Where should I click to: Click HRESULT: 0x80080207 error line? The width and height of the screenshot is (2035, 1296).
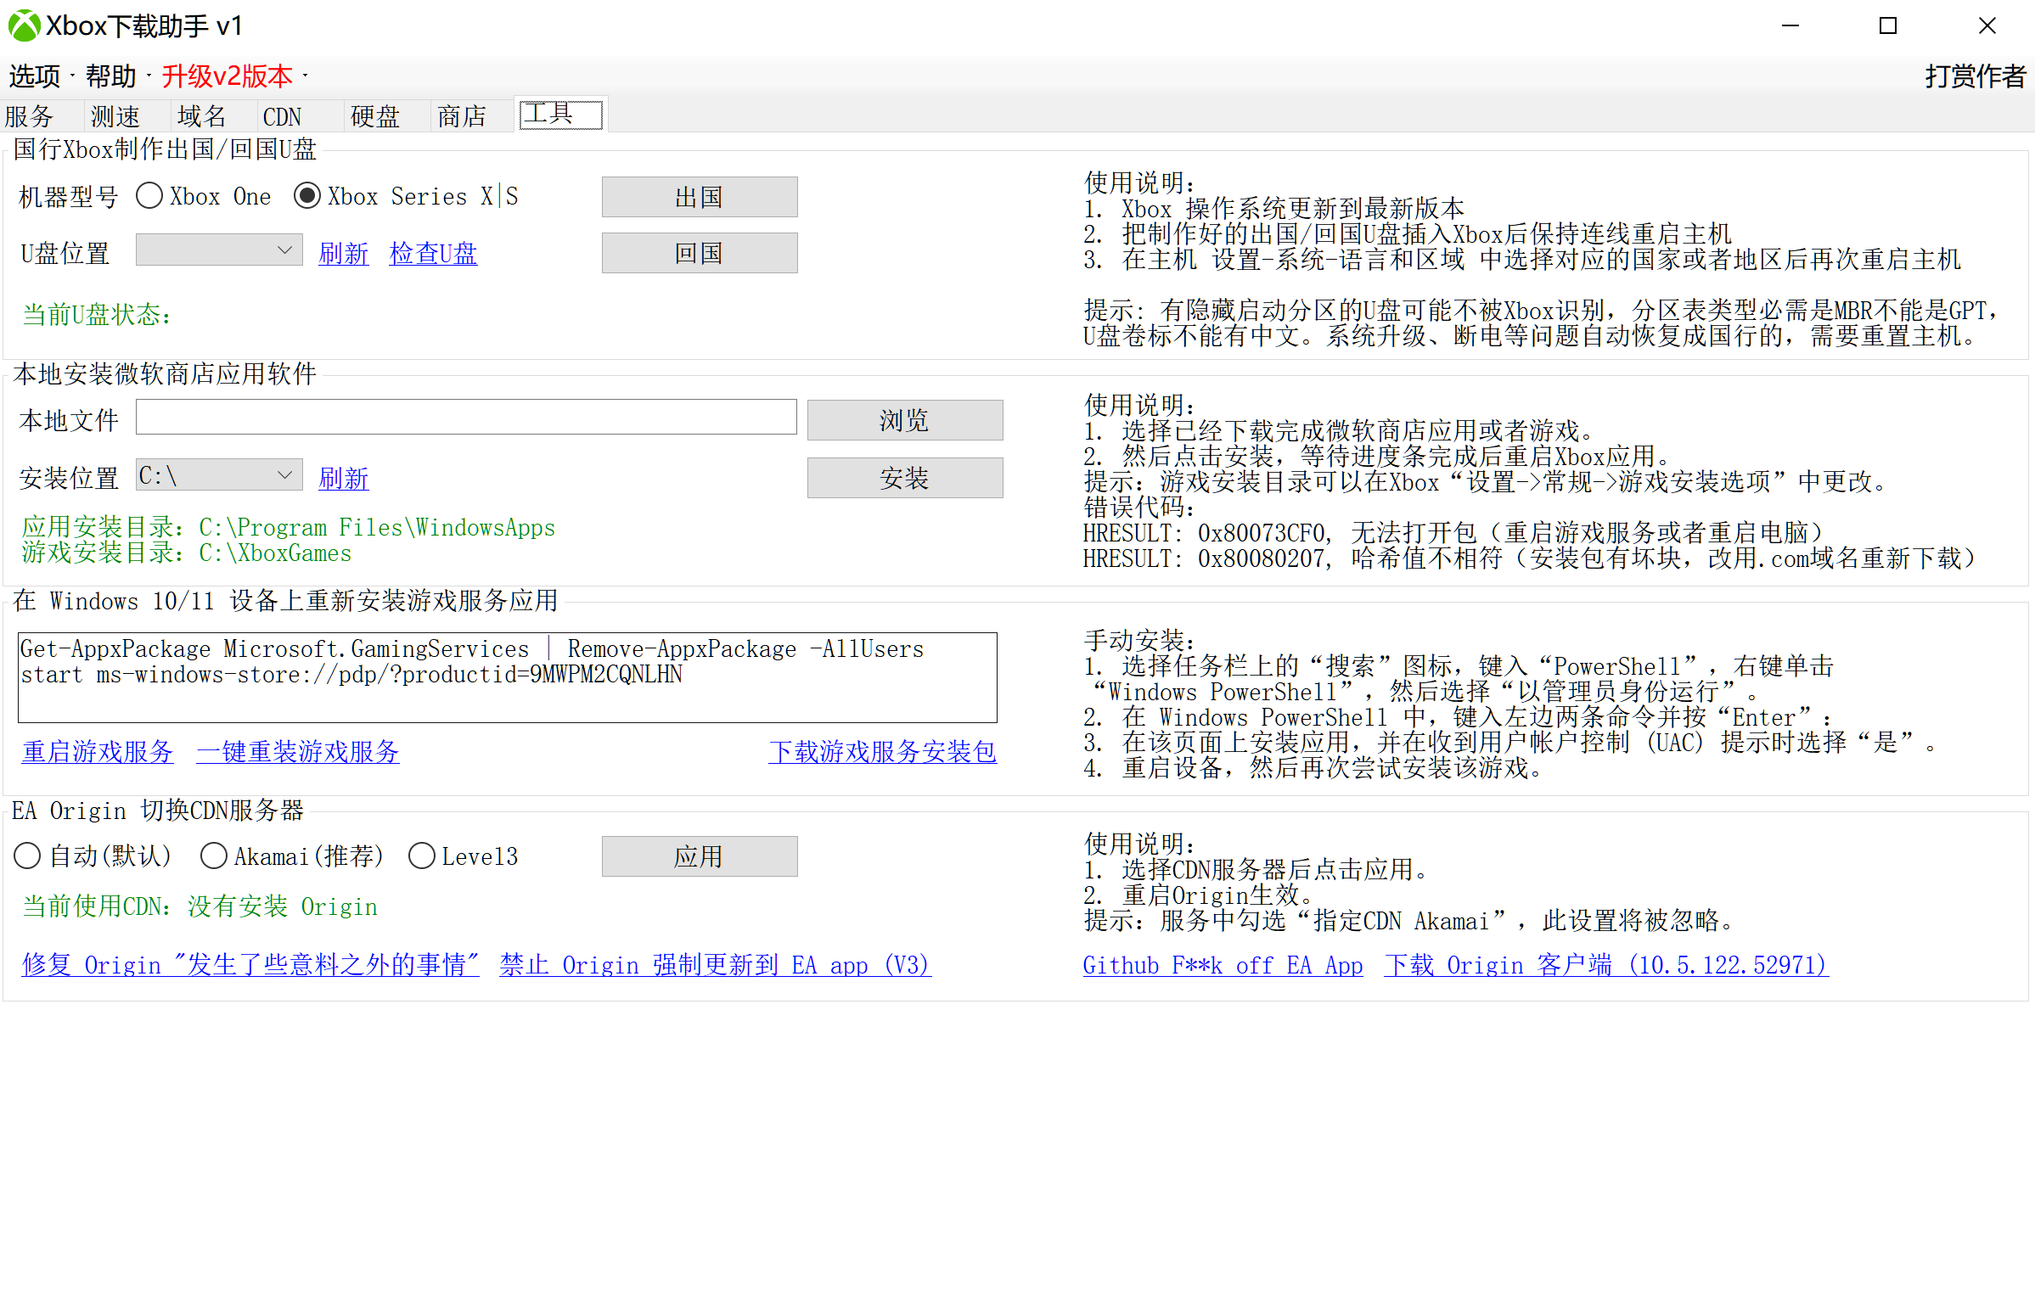(1532, 558)
